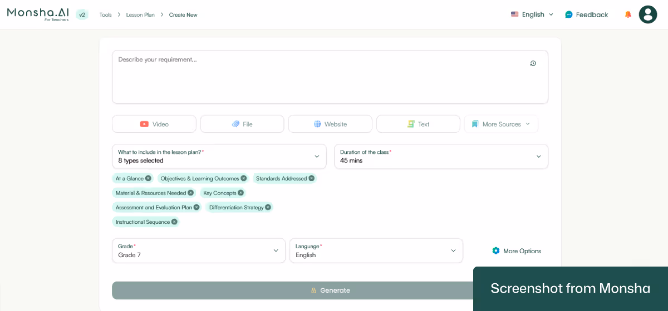Open the Tools breadcrumb link
The height and width of the screenshot is (311, 668).
coord(105,15)
